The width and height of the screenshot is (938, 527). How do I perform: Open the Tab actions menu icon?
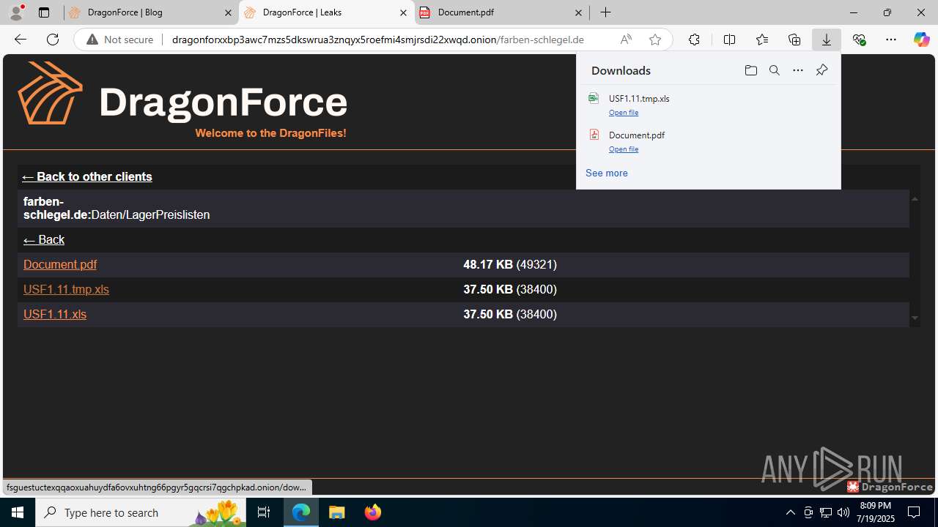pyautogui.click(x=44, y=12)
